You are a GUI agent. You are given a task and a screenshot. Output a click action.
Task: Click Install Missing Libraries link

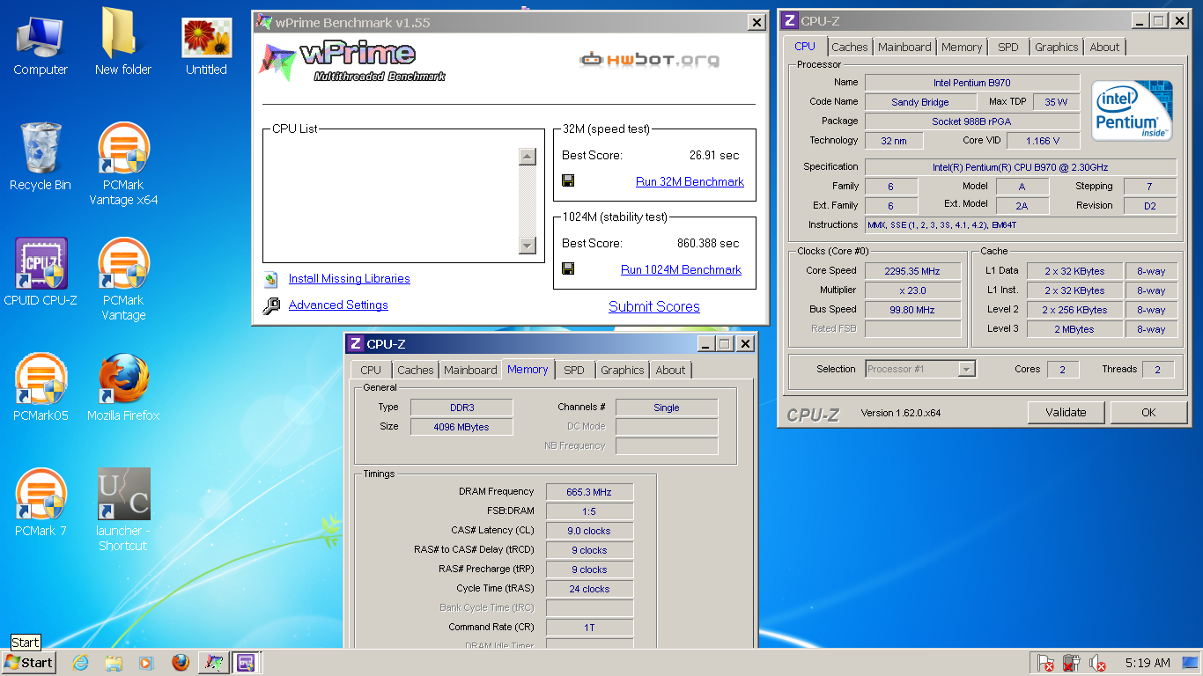point(350,279)
